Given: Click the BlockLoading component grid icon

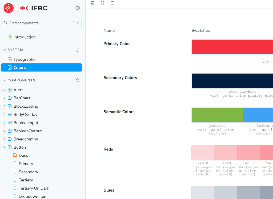Looking at the screenshot, I should click(x=10, y=106).
